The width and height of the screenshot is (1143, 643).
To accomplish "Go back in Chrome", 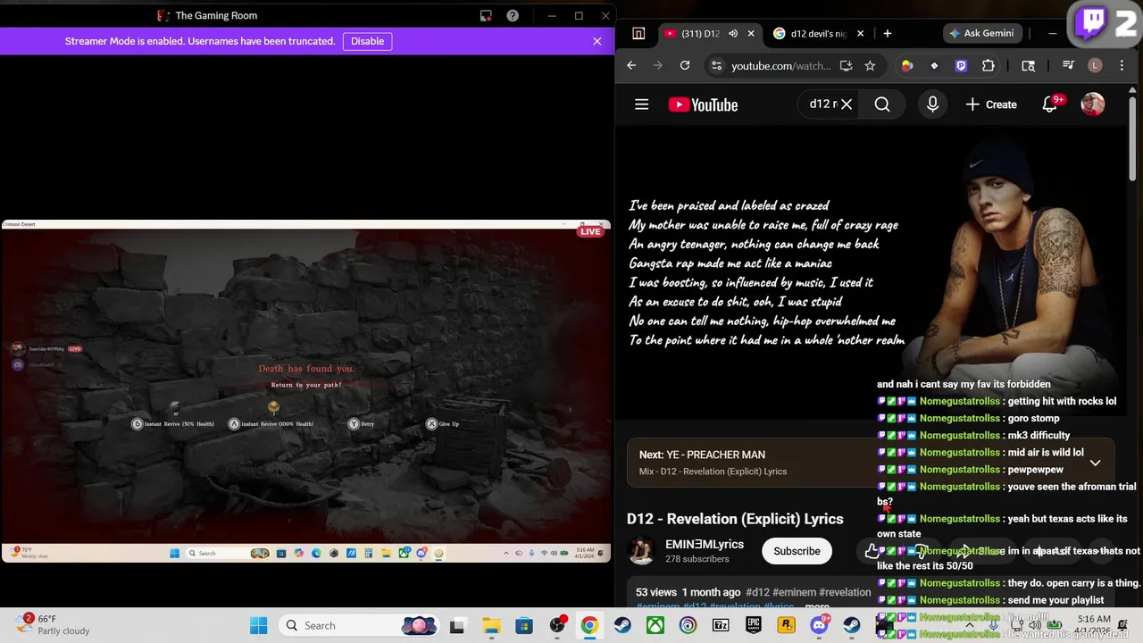I will tap(631, 65).
